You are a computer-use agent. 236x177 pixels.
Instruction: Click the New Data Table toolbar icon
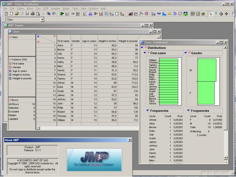[x=6, y=14]
